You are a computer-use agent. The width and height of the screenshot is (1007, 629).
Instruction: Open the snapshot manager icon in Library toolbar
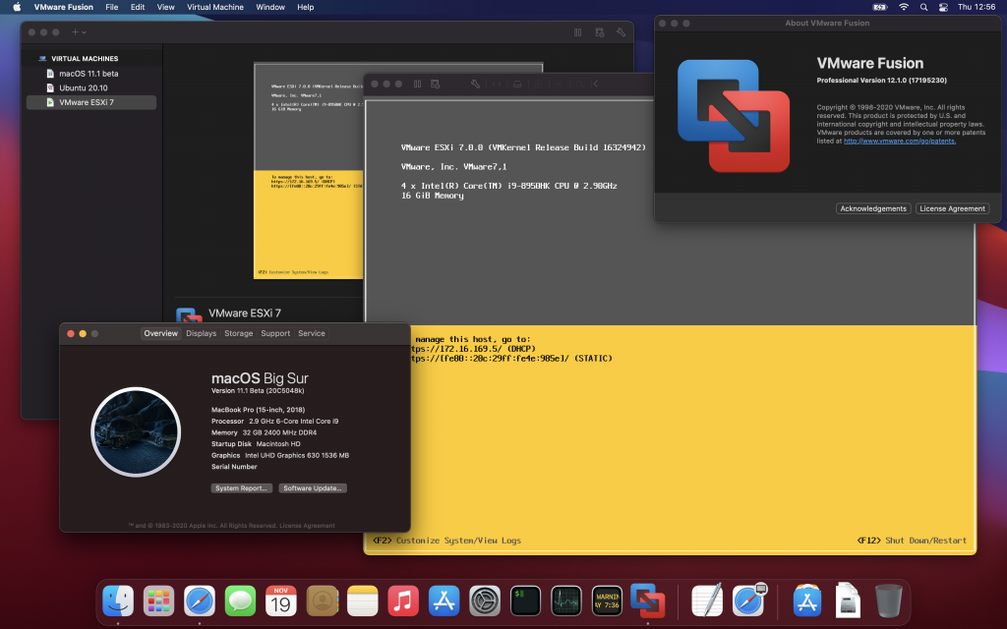[x=599, y=32]
